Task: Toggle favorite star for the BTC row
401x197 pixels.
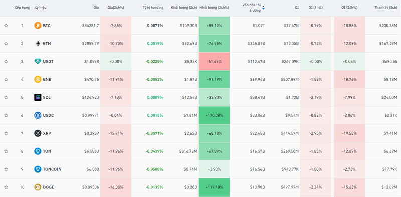Action: [x=6, y=26]
